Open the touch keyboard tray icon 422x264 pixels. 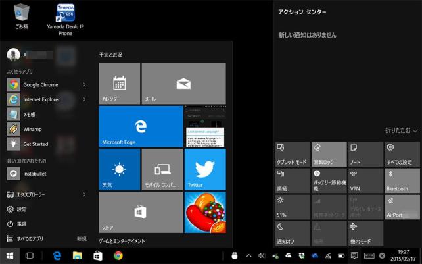[x=369, y=255]
